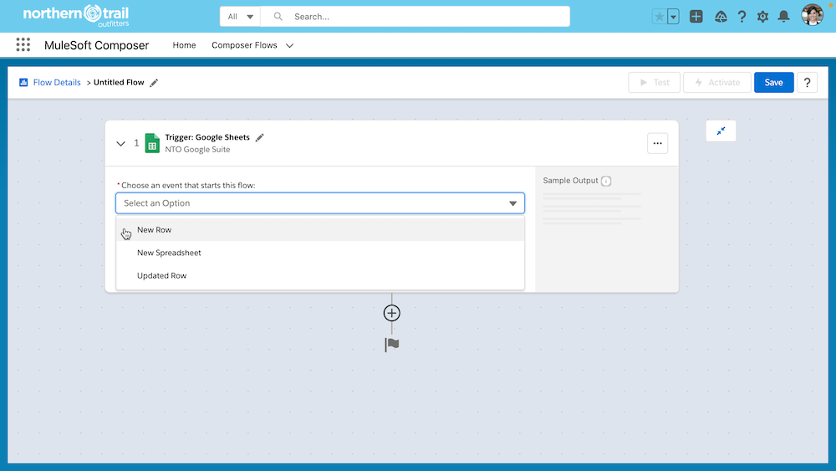Open the App Launcher grid icon
836x471 pixels.
tap(23, 45)
